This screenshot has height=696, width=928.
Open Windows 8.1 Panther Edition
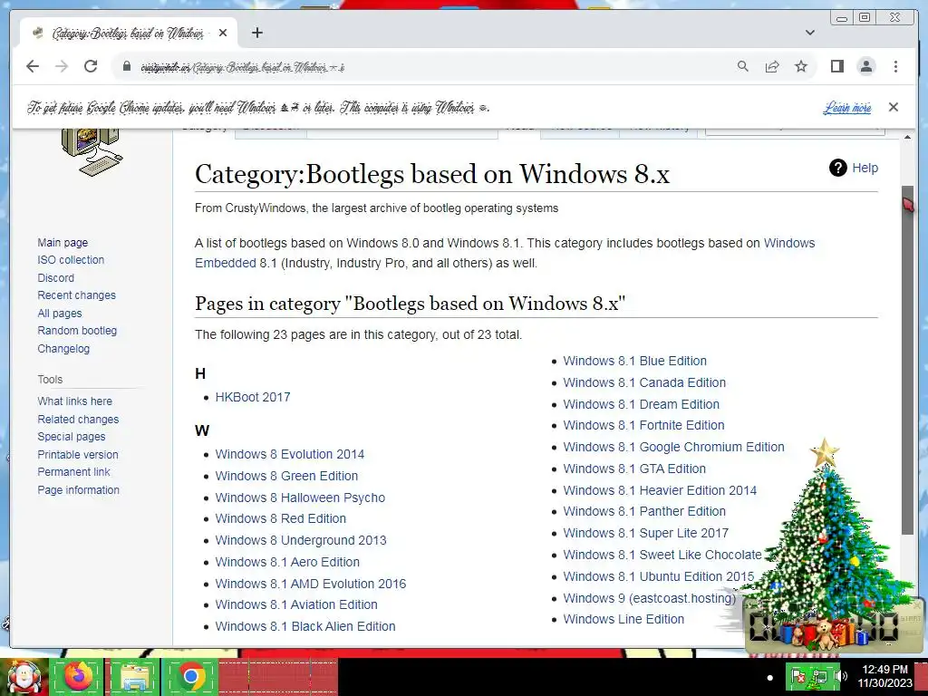pos(644,511)
